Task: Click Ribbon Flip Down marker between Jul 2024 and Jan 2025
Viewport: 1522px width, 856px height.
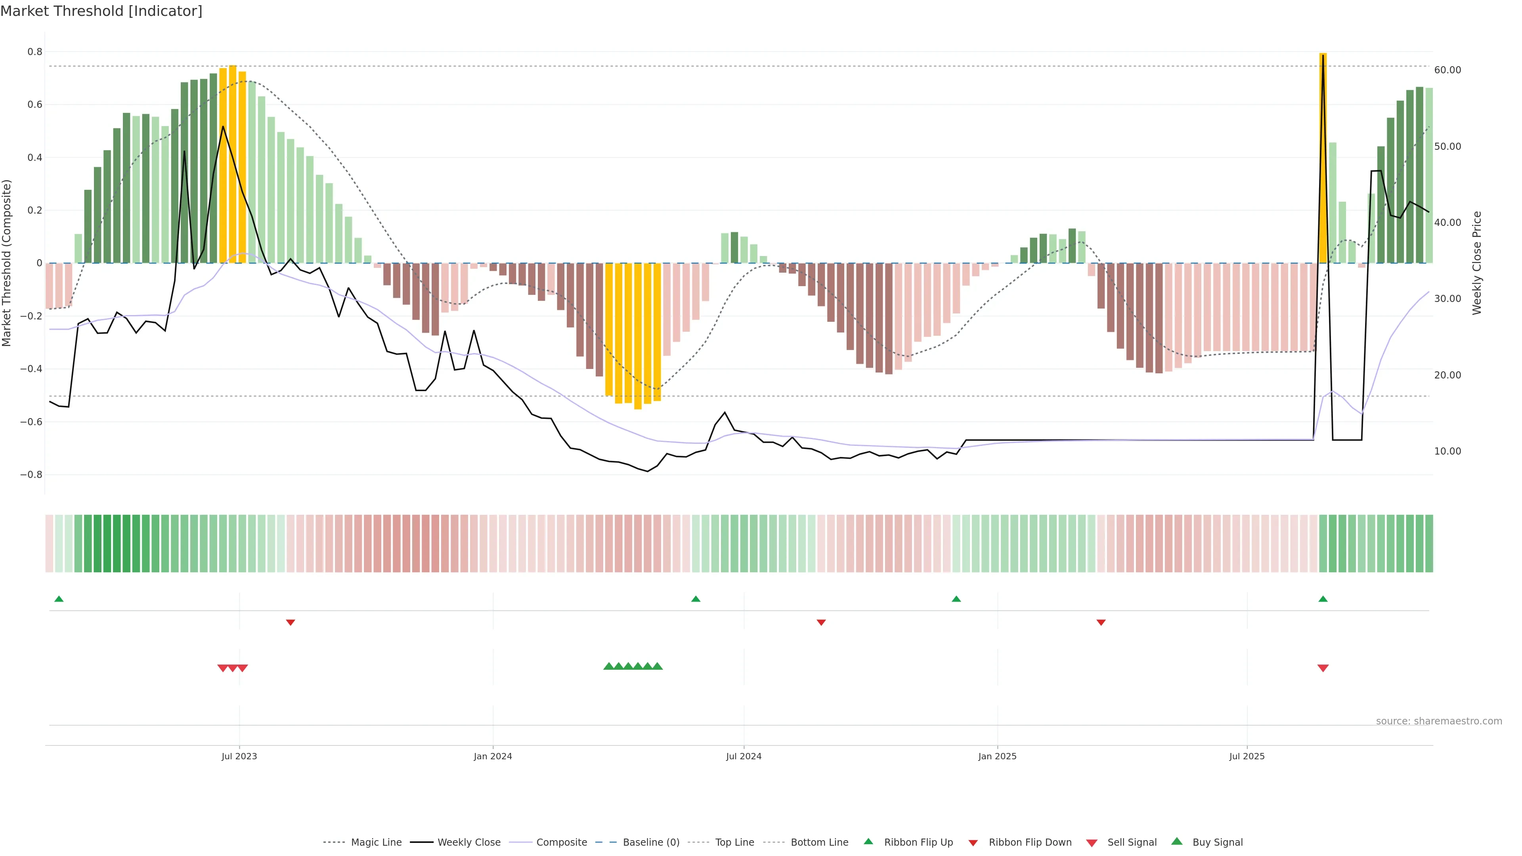Action: 821,622
